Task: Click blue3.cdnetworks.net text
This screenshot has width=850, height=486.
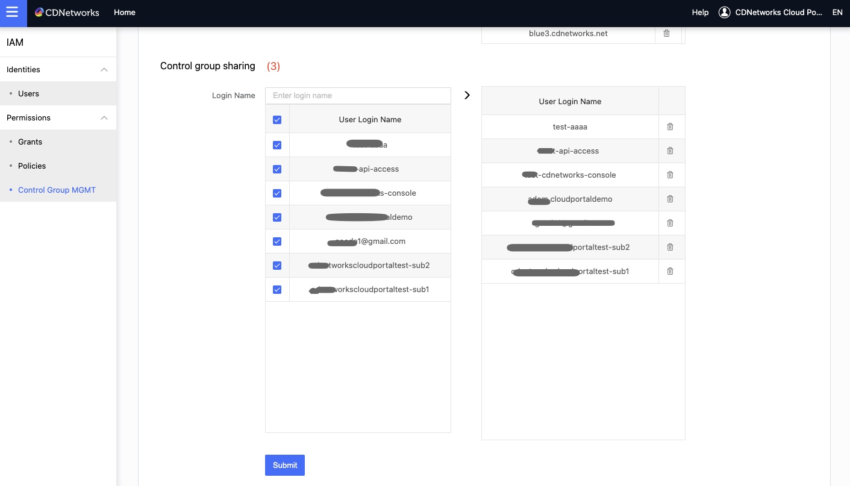Action: pyautogui.click(x=568, y=34)
